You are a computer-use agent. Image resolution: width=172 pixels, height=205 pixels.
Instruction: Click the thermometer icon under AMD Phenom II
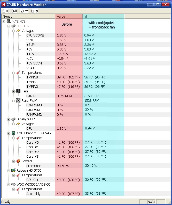[18, 138]
